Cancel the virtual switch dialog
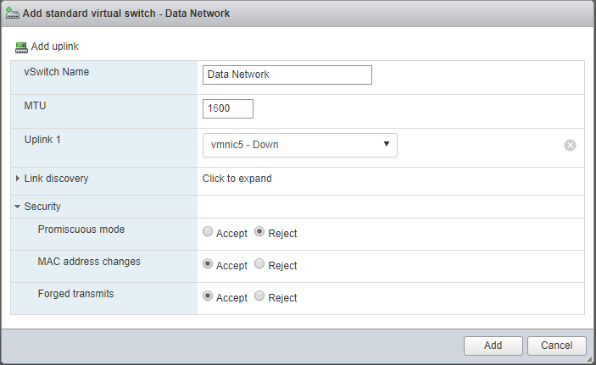 coord(556,346)
